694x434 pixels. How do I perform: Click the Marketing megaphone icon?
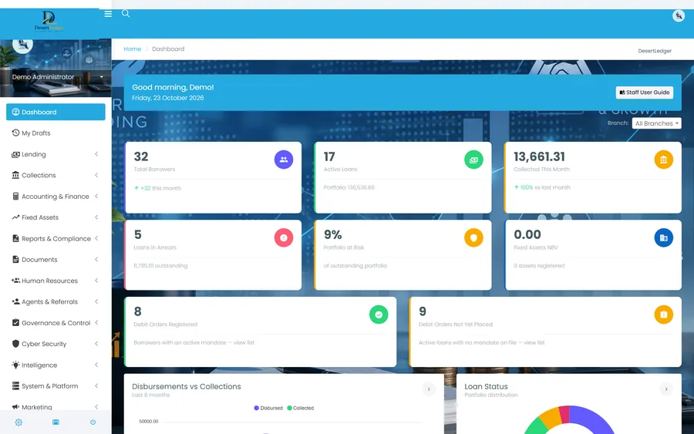click(x=15, y=407)
